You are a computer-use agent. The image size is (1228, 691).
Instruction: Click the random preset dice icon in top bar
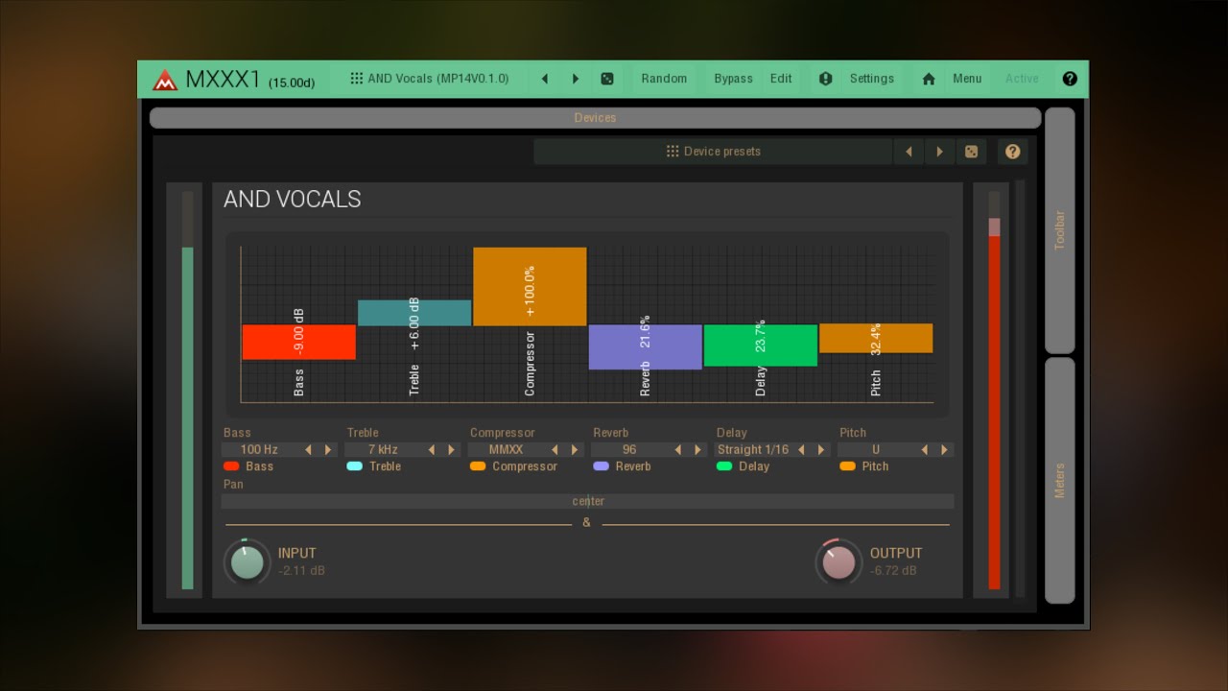coord(607,79)
